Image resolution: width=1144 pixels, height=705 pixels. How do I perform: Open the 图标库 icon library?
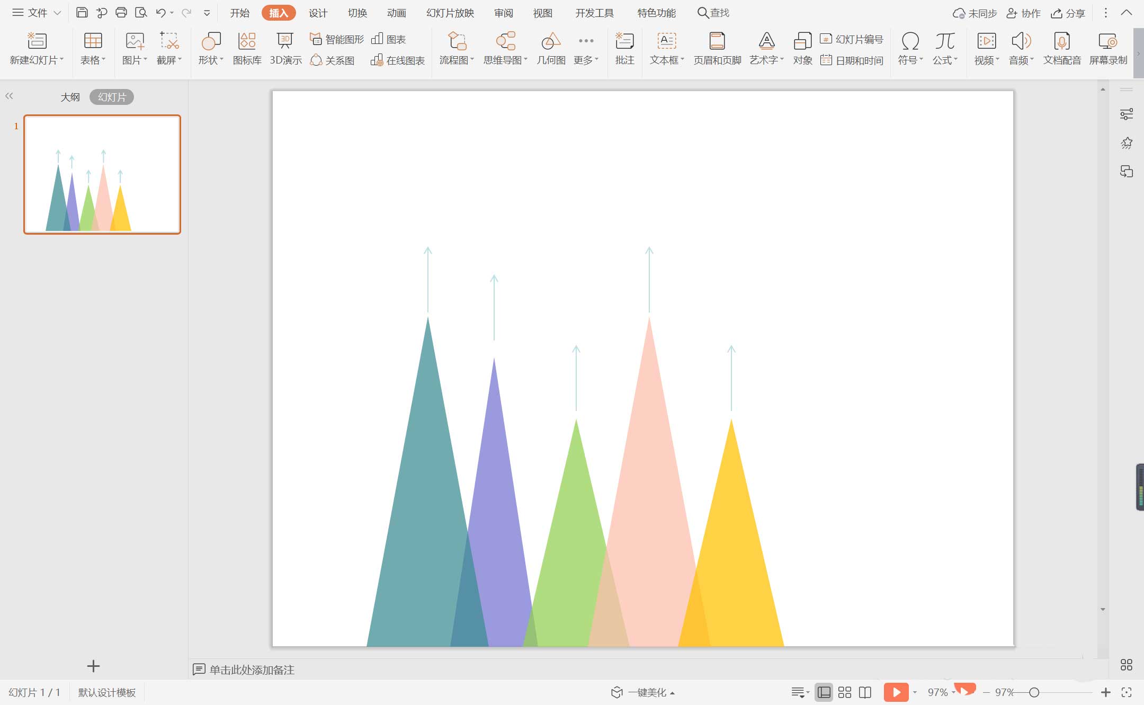point(247,41)
